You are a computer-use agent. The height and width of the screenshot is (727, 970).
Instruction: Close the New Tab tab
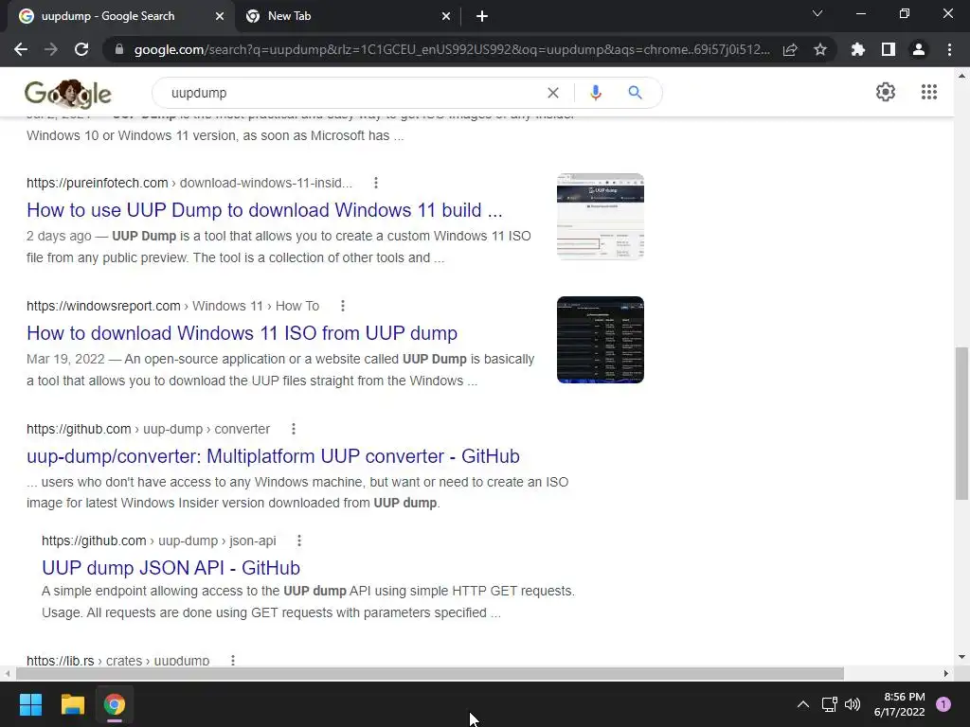(x=446, y=17)
